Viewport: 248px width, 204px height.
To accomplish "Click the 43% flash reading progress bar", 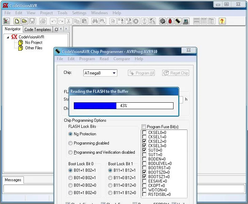I will pyautogui.click(x=123, y=106).
